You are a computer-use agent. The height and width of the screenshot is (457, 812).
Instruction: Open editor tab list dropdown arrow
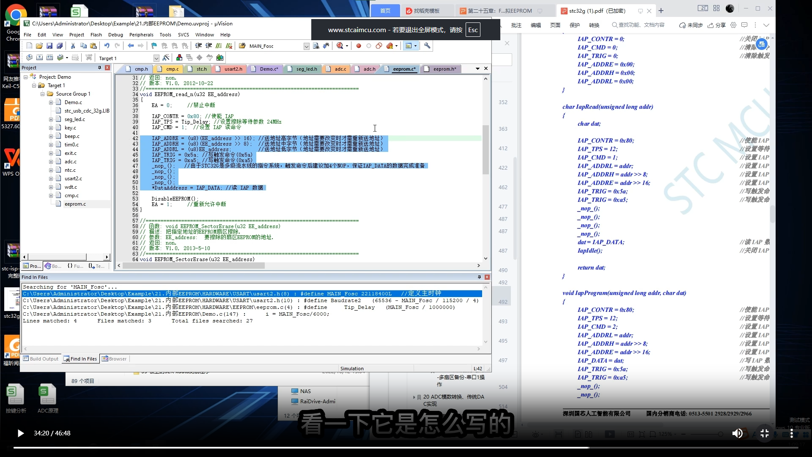477,69
